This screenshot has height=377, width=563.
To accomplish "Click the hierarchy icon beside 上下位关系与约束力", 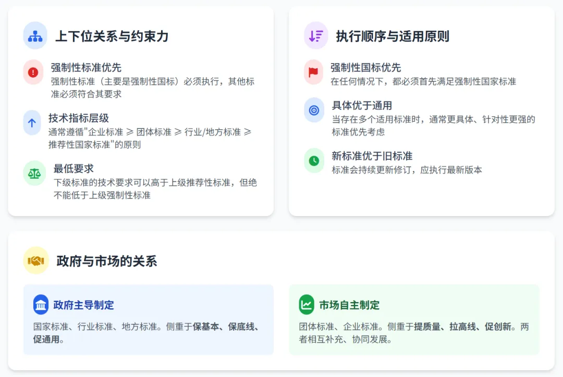I will [35, 36].
